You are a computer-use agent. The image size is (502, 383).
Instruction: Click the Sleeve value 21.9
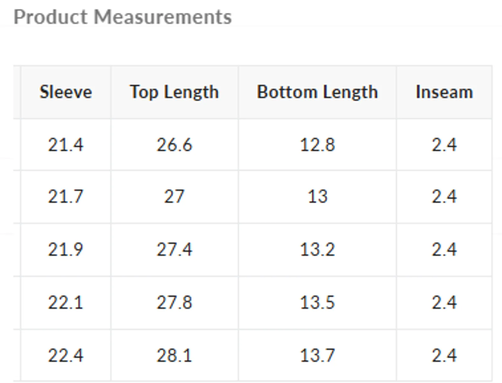(66, 250)
